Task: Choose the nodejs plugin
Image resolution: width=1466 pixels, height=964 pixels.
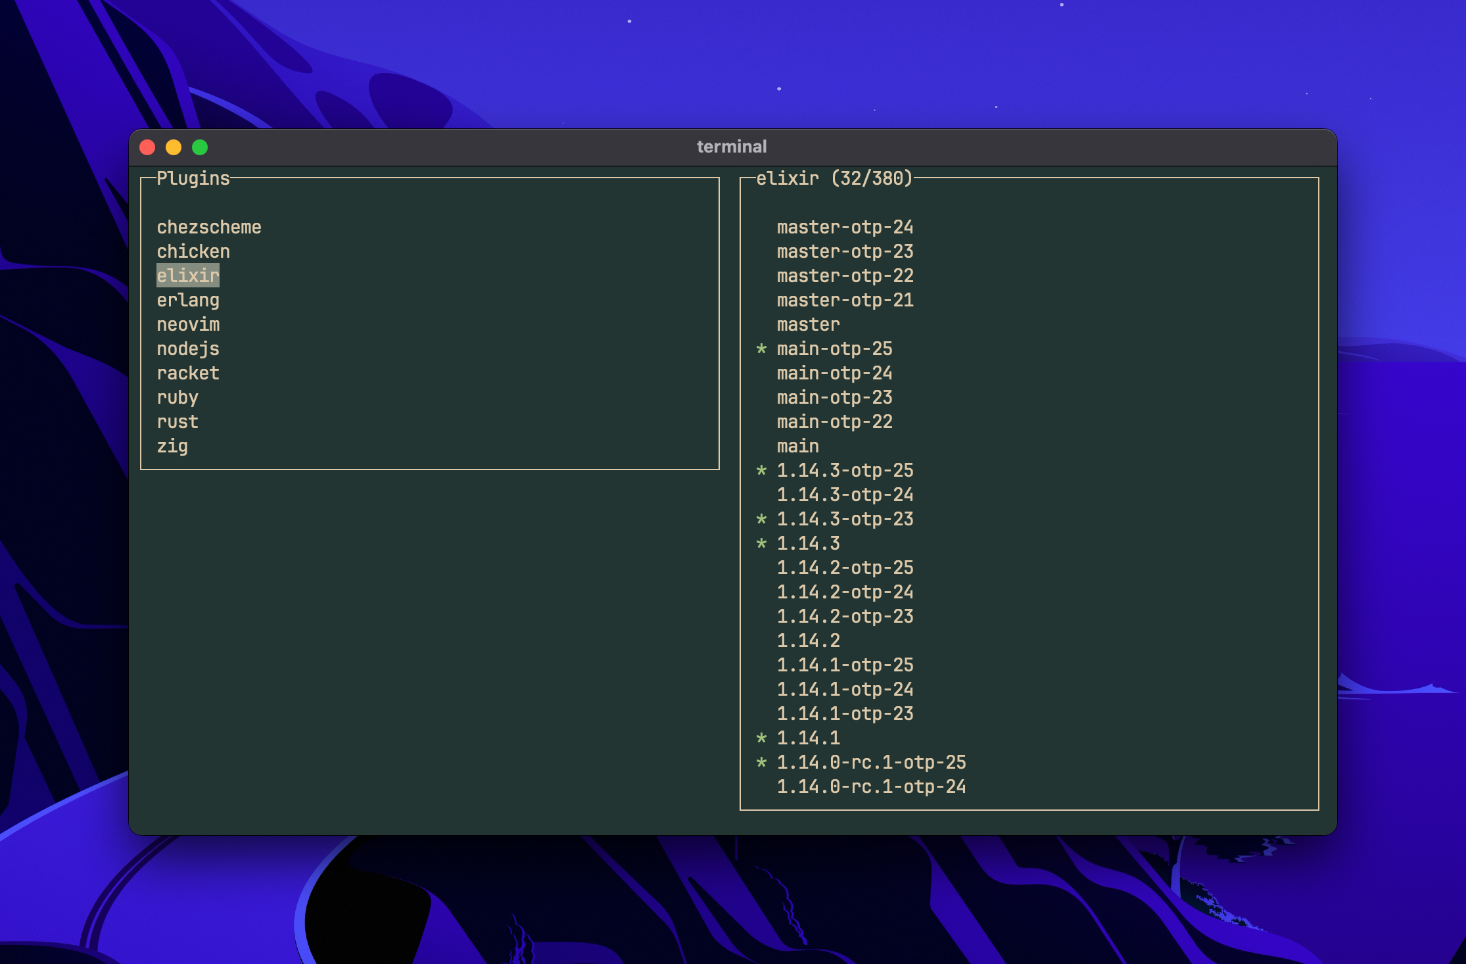Action: point(188,349)
